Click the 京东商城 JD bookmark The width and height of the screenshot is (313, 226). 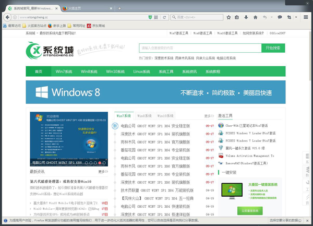[x=96, y=26]
